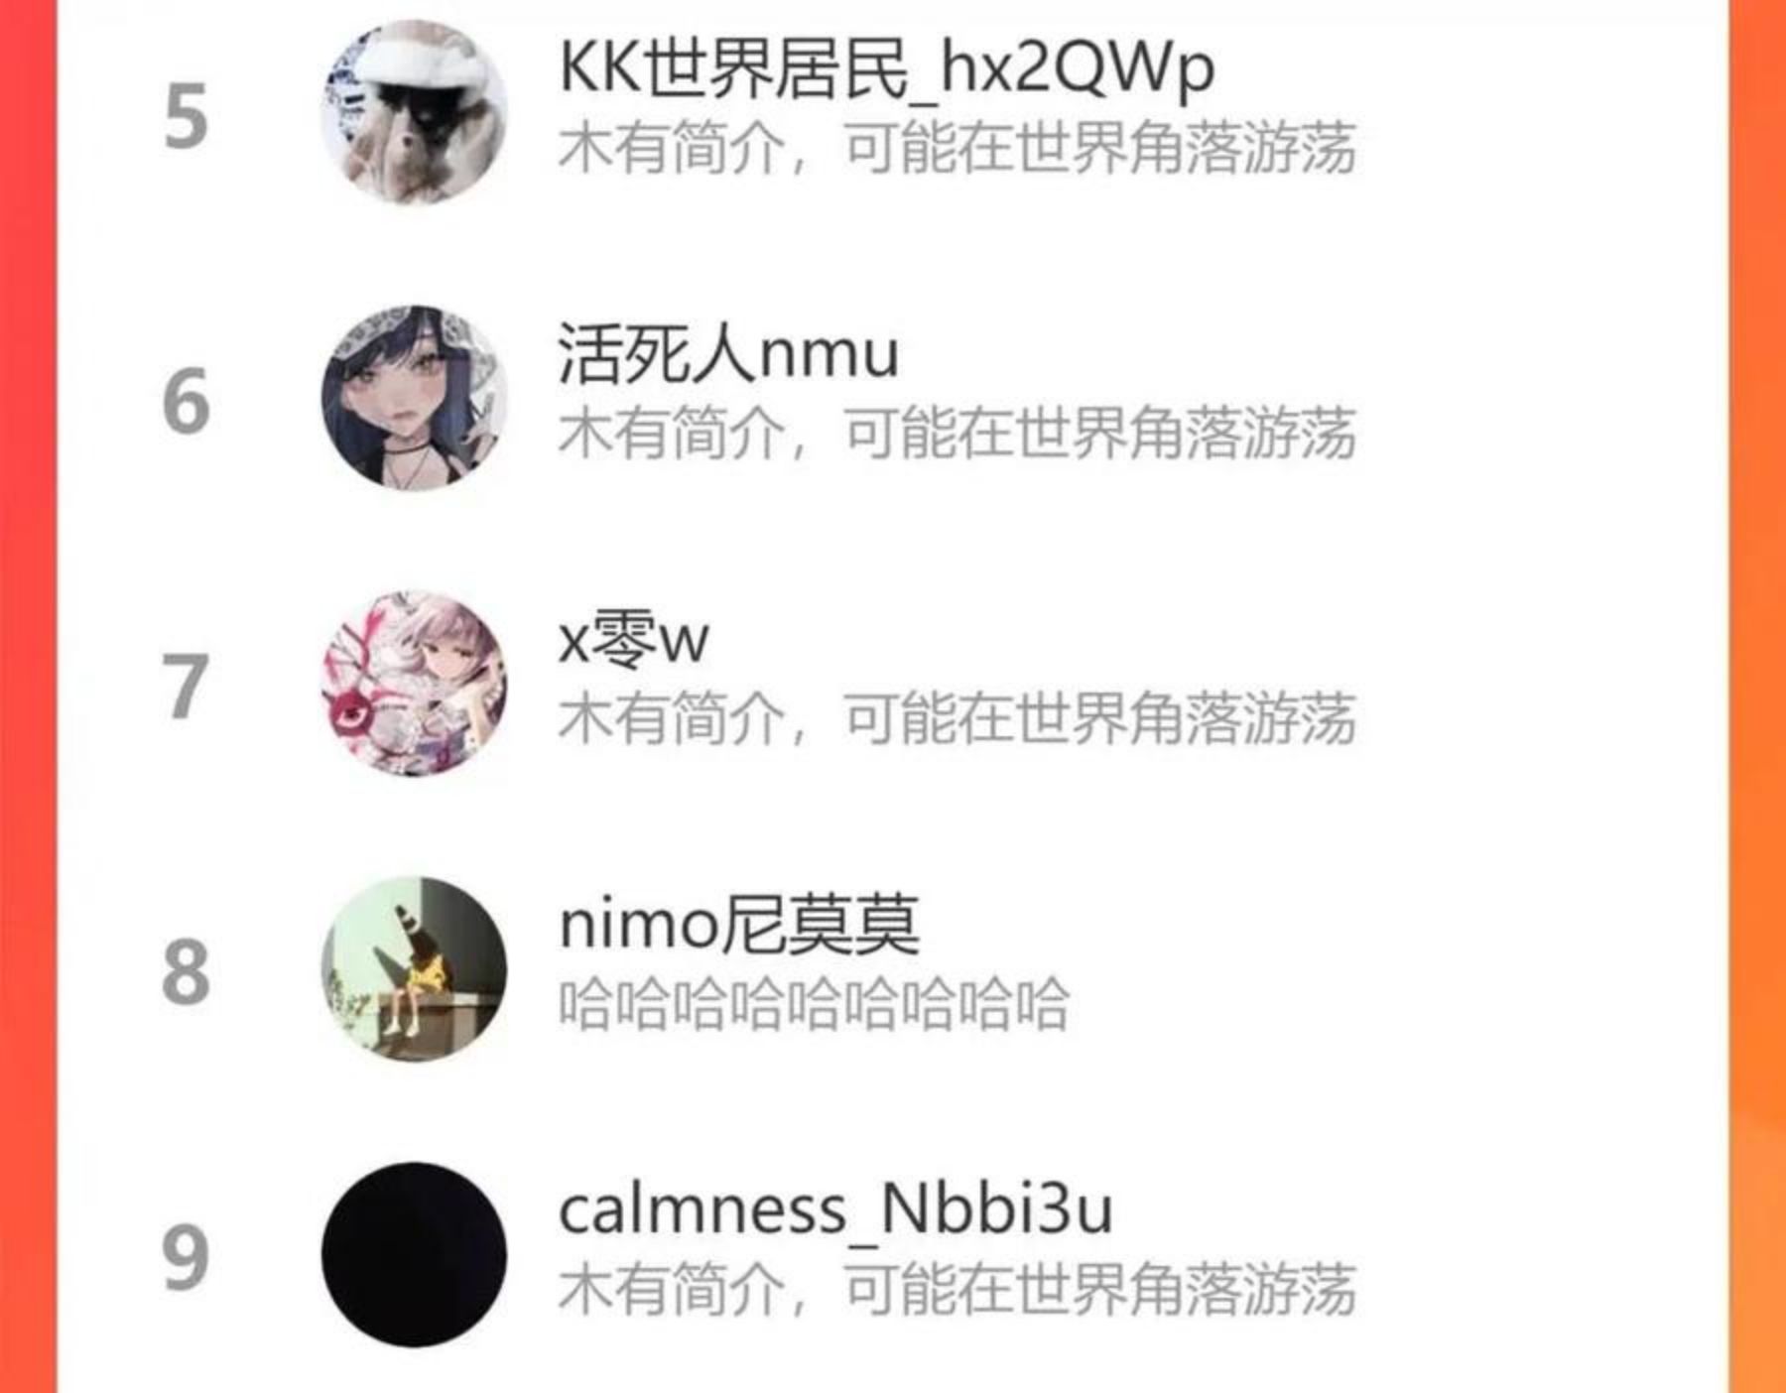Click bio text under calmness_Nbbi3u
This screenshot has width=1786, height=1393.
coord(957,1289)
